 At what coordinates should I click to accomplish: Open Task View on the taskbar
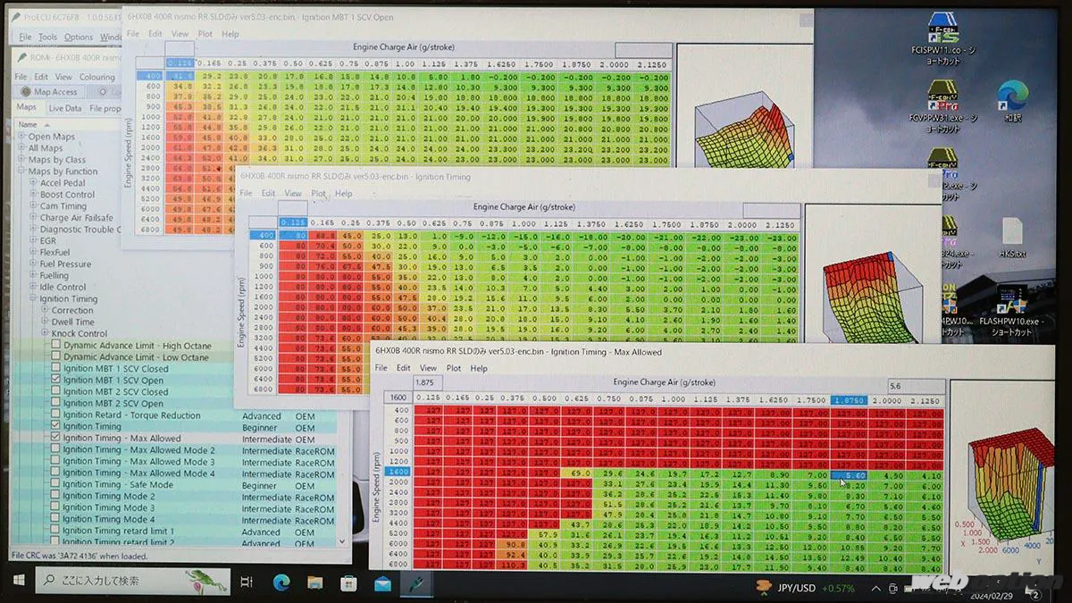click(x=247, y=582)
